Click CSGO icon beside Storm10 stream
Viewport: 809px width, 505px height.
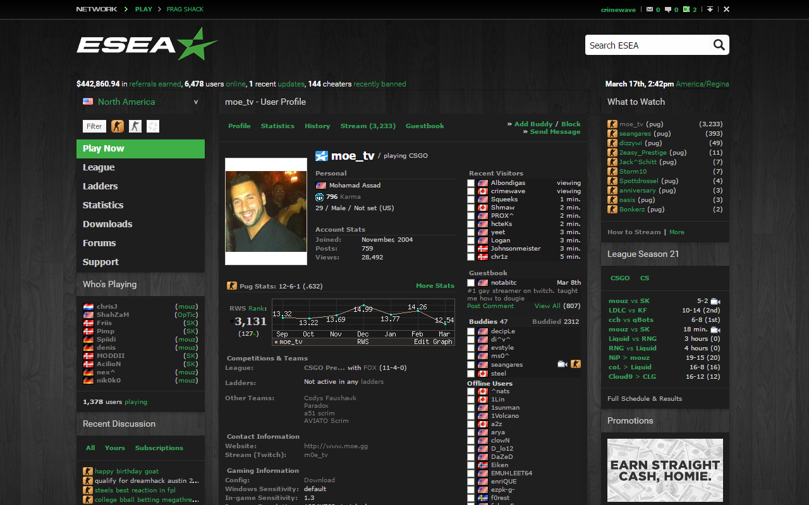pos(612,172)
